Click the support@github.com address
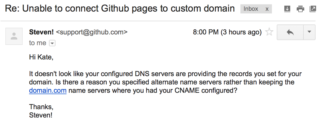Image resolution: width=322 pixels, height=128 pixels. (x=92, y=32)
